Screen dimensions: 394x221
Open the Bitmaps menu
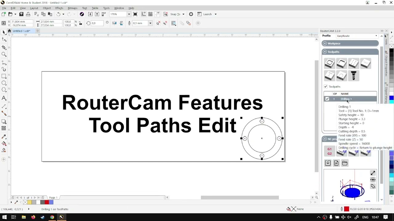point(73,8)
